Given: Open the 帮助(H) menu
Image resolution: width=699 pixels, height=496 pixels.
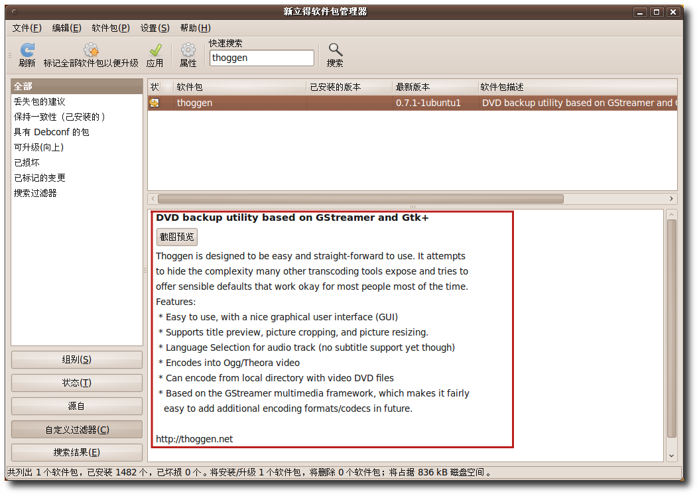Looking at the screenshot, I should pyautogui.click(x=195, y=28).
